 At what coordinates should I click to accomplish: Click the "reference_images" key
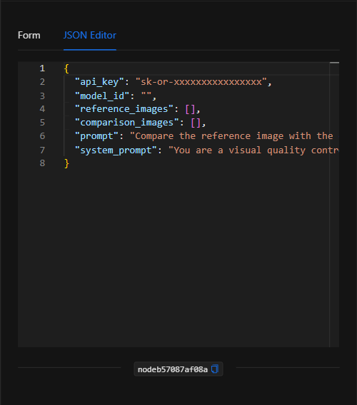(x=124, y=109)
